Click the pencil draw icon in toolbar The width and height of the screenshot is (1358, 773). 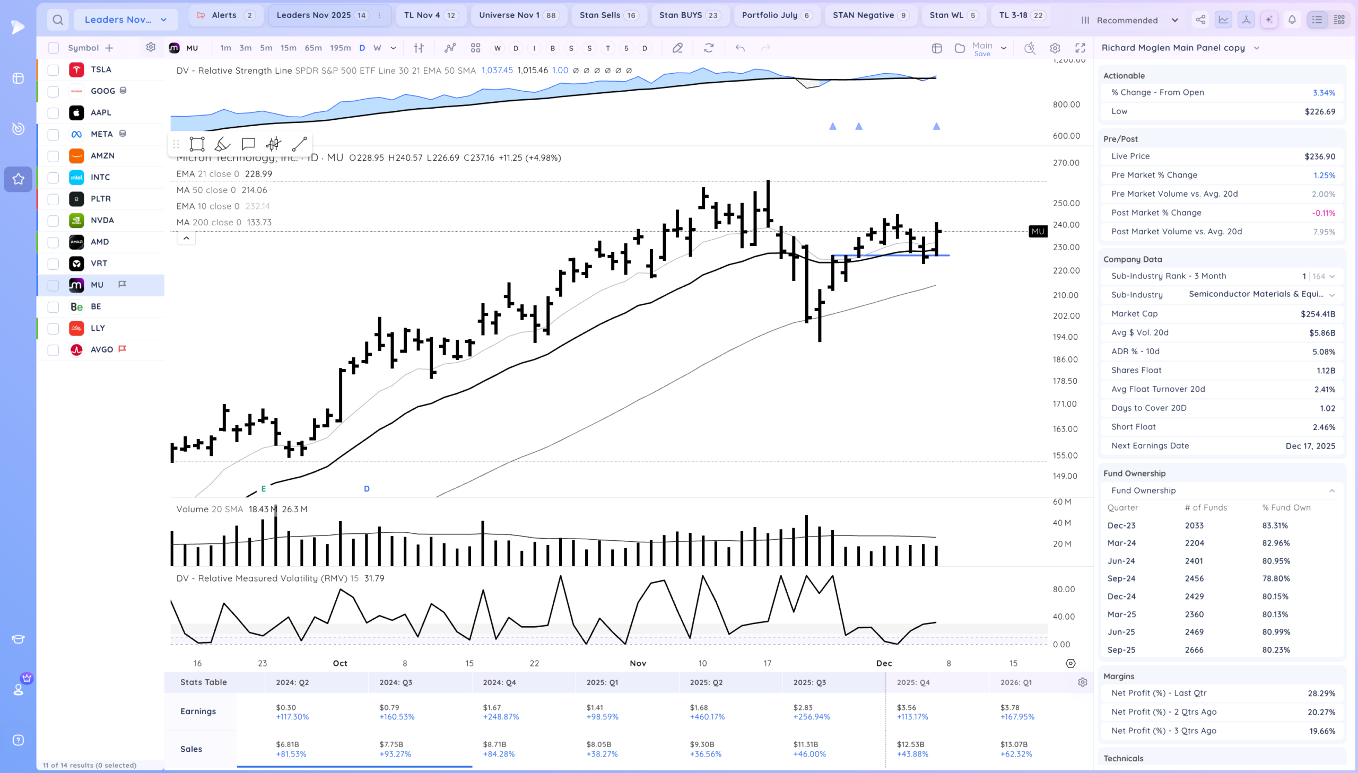pos(677,48)
